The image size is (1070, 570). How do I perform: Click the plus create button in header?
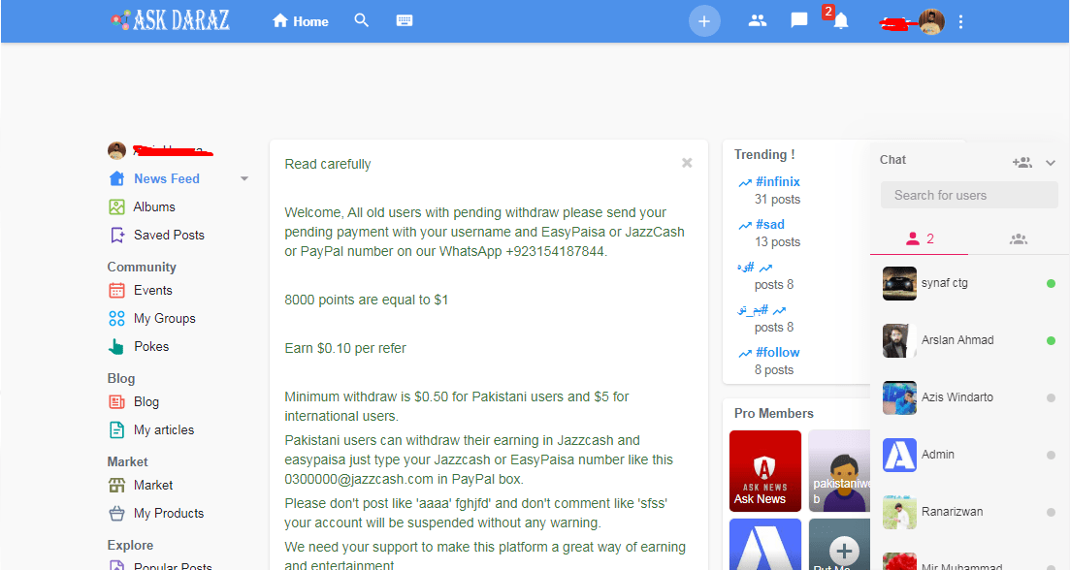704,21
